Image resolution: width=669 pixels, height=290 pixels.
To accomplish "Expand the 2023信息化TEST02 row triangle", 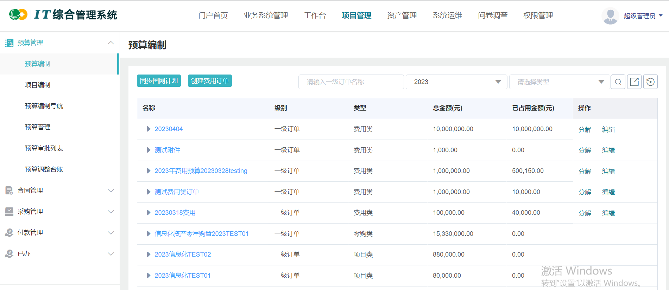I will pos(149,254).
